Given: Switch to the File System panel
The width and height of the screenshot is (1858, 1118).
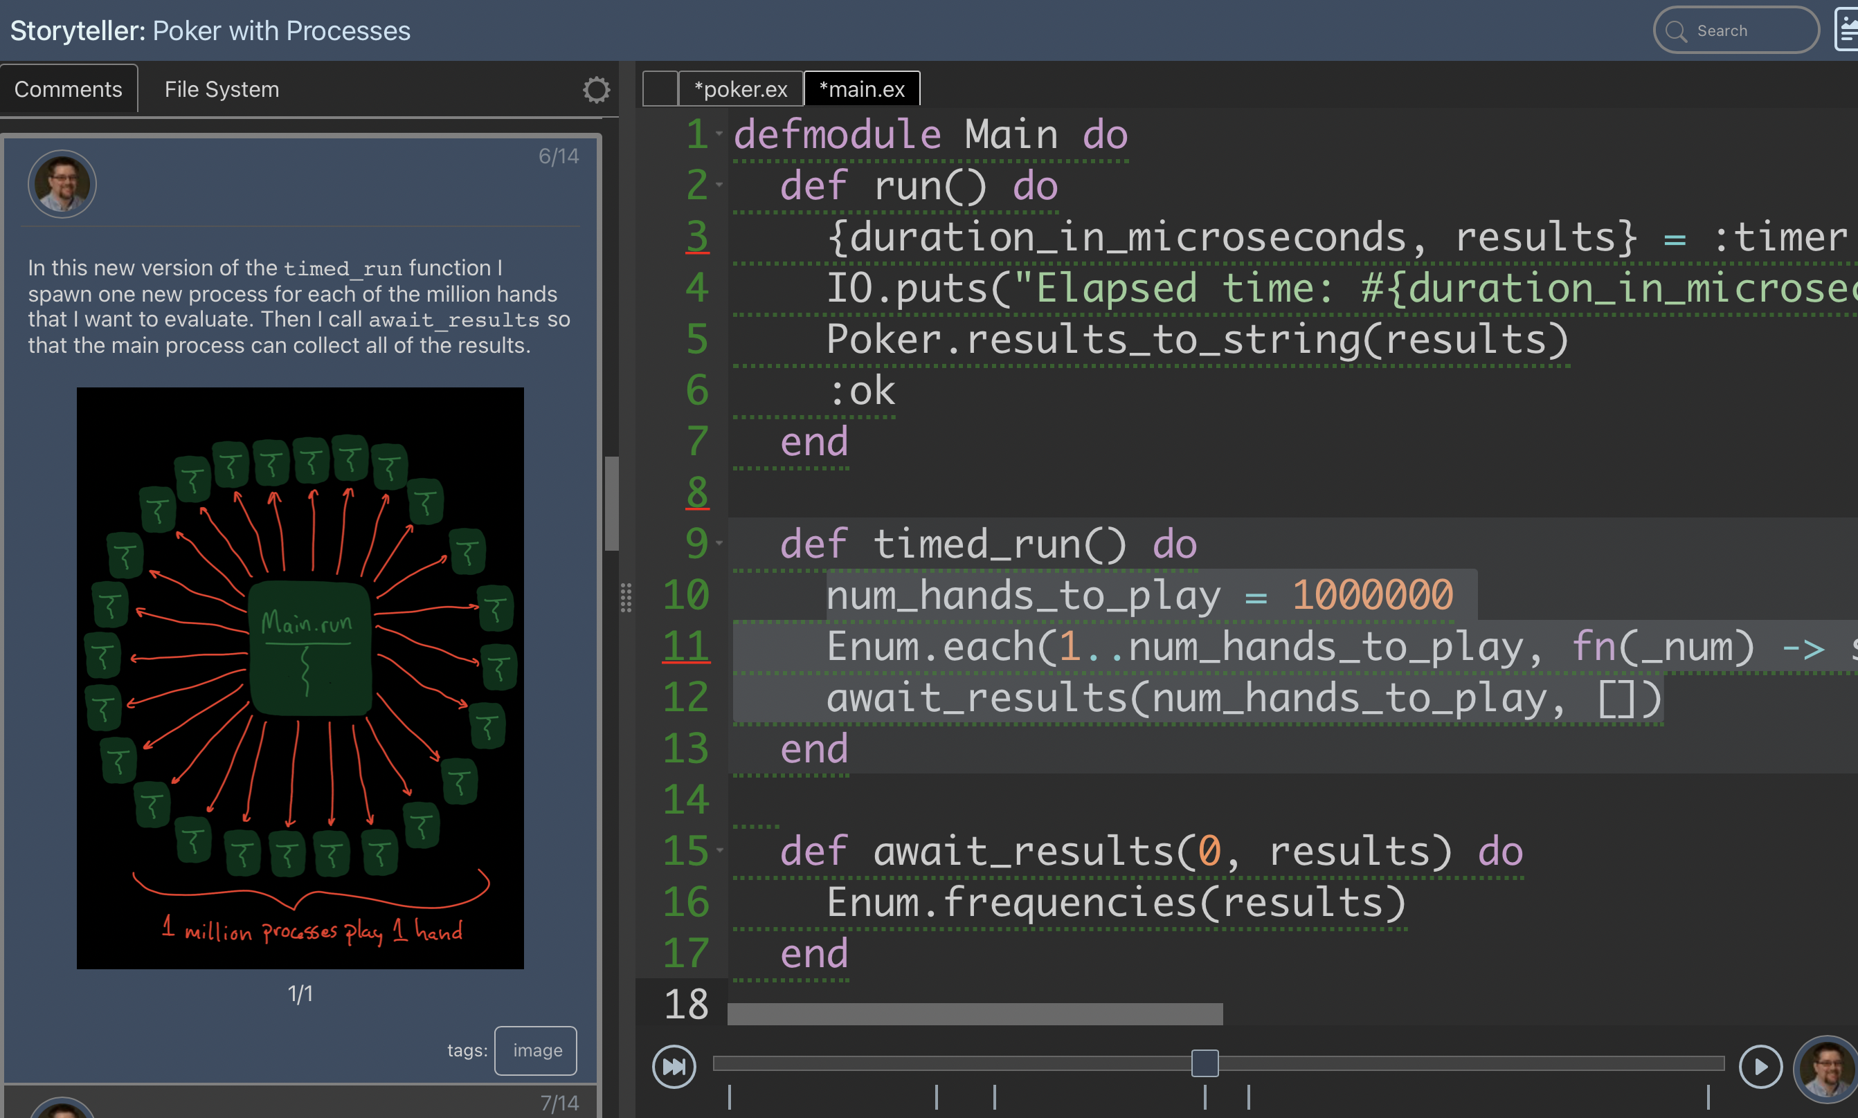Looking at the screenshot, I should (x=222, y=89).
